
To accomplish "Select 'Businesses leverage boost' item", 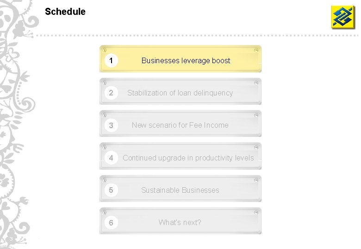I will click(x=186, y=60).
